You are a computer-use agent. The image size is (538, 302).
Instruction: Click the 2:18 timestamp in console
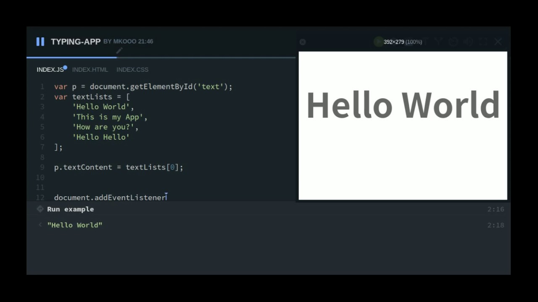pyautogui.click(x=496, y=225)
